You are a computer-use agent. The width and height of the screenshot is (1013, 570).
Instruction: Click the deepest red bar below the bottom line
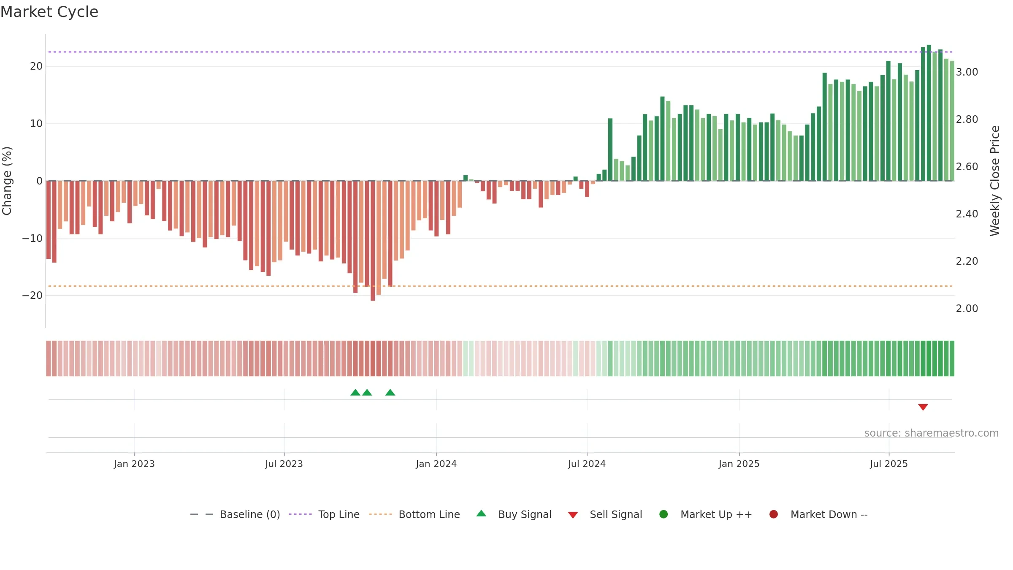373,241
